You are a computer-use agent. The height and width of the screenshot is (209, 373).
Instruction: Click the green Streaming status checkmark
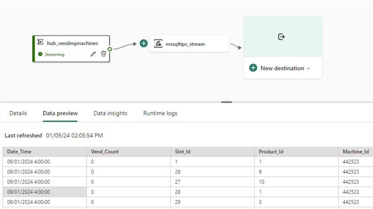40,54
